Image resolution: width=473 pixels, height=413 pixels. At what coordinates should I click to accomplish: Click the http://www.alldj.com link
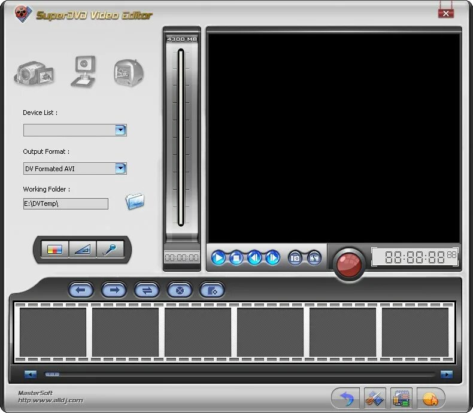(x=50, y=400)
